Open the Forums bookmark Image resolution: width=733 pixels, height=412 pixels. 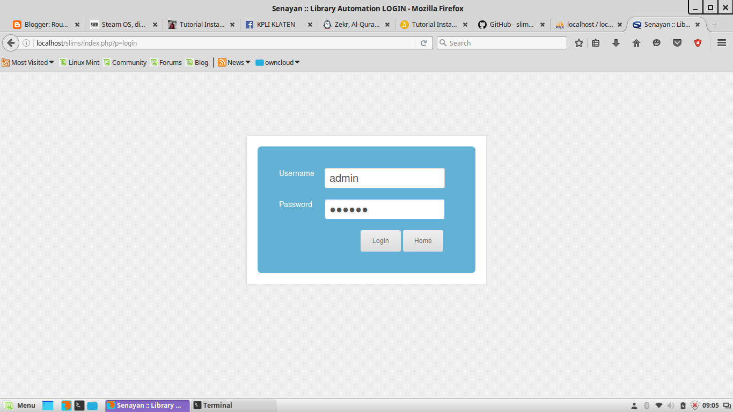(x=166, y=62)
